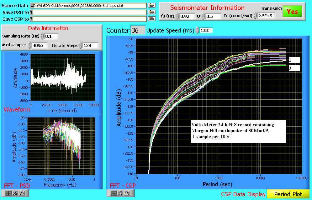Click the Update Speed stepper arrows
The image size is (312, 200).
(x=197, y=30)
